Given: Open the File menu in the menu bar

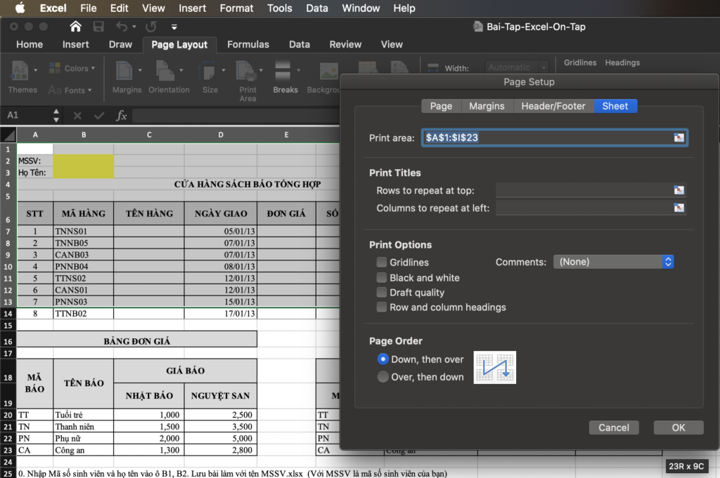Looking at the screenshot, I should [x=88, y=8].
